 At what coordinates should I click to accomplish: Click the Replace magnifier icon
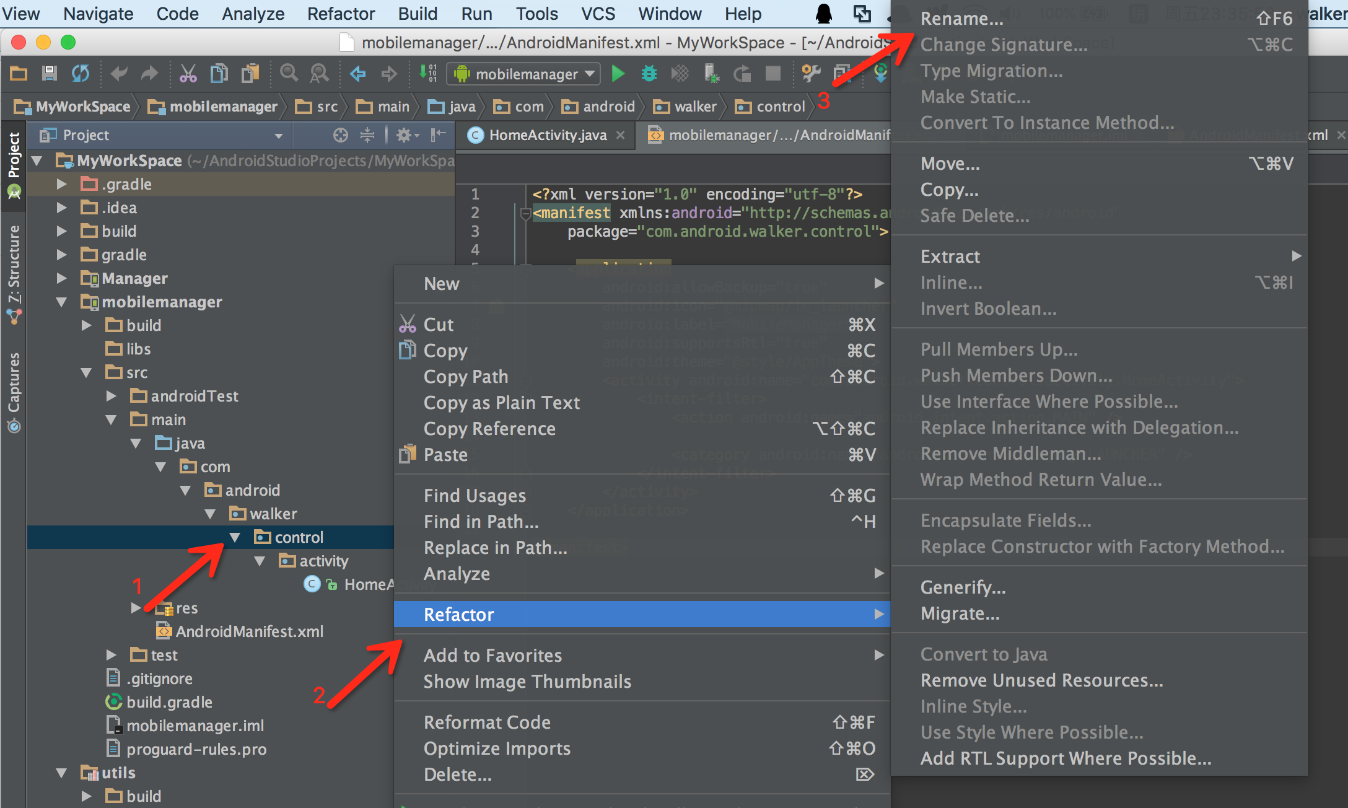point(320,74)
